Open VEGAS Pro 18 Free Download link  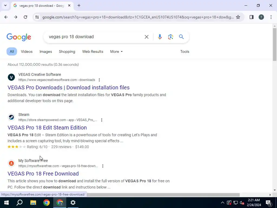[43, 174]
